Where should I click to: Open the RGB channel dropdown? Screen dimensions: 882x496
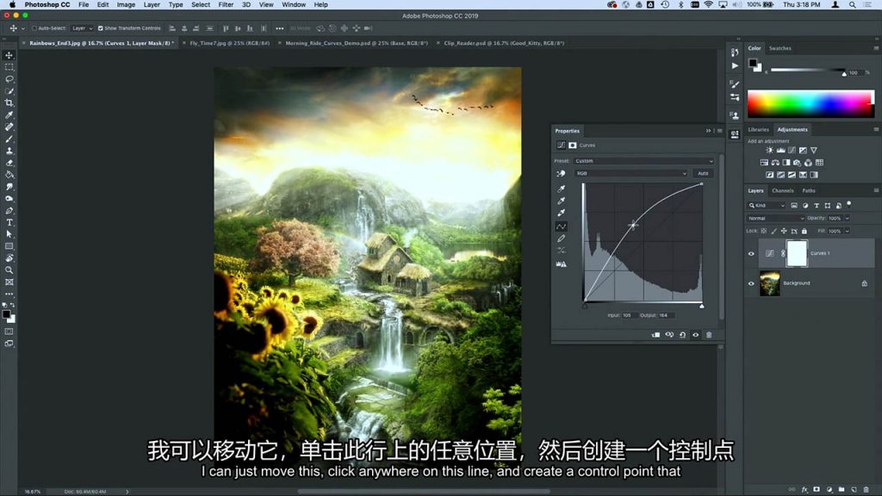click(x=630, y=173)
